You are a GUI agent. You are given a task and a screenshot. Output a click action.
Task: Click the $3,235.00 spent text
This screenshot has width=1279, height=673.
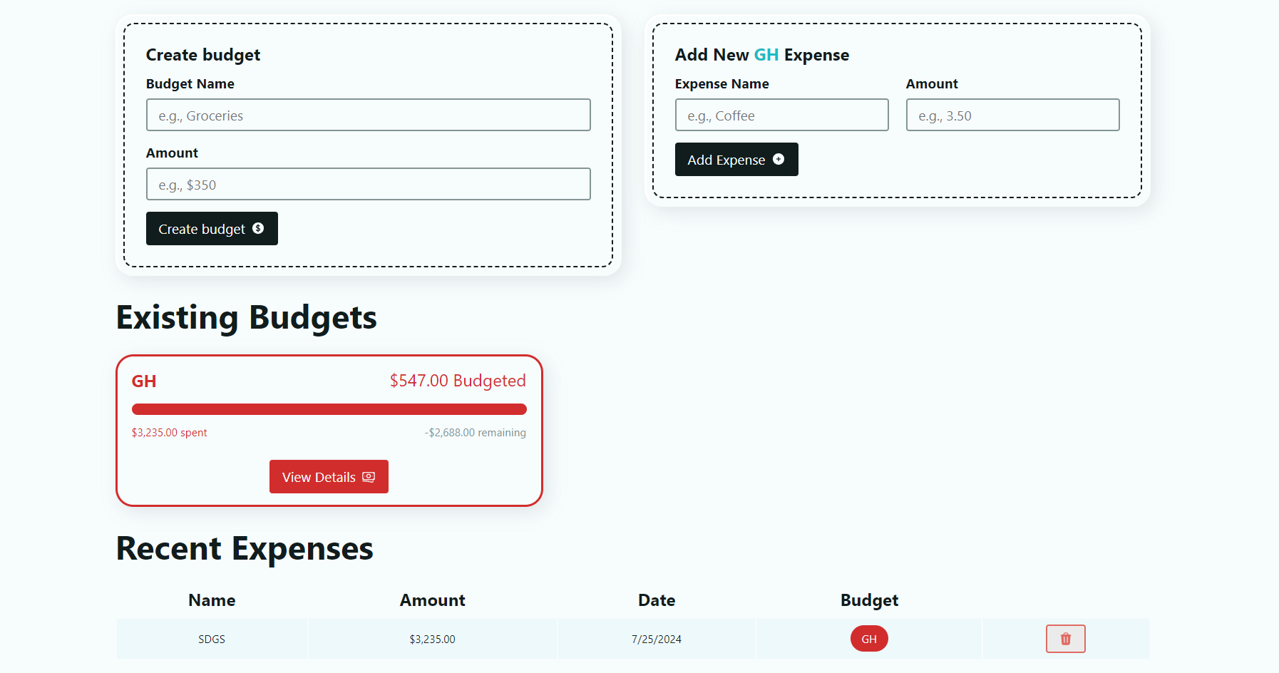(170, 433)
